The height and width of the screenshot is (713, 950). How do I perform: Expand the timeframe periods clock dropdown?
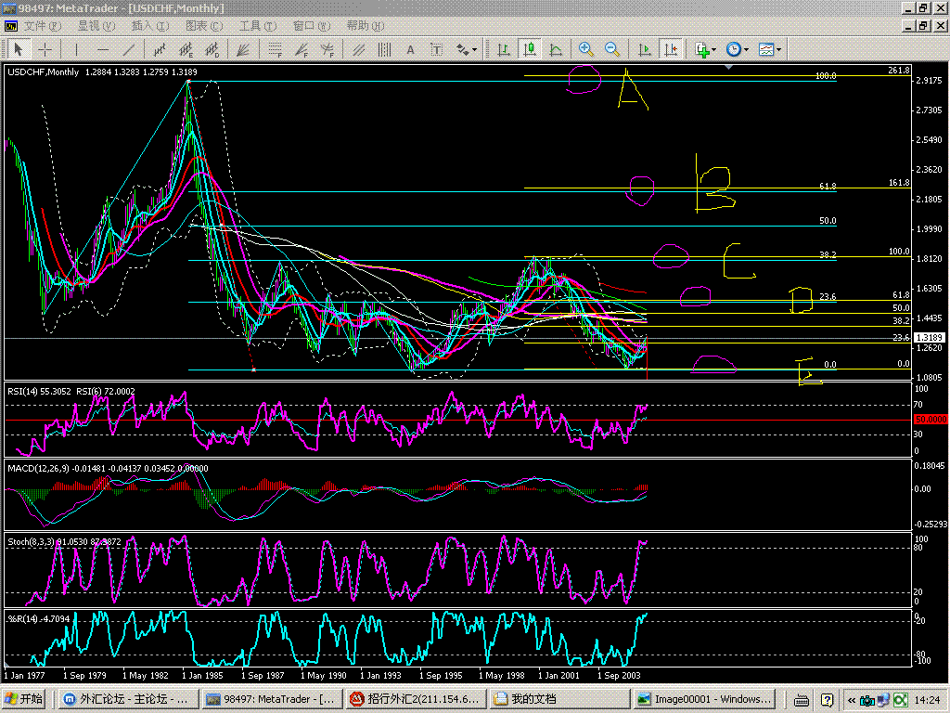pyautogui.click(x=747, y=50)
